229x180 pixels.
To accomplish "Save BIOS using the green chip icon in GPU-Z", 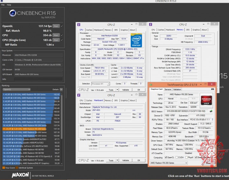I will point(211,111).
